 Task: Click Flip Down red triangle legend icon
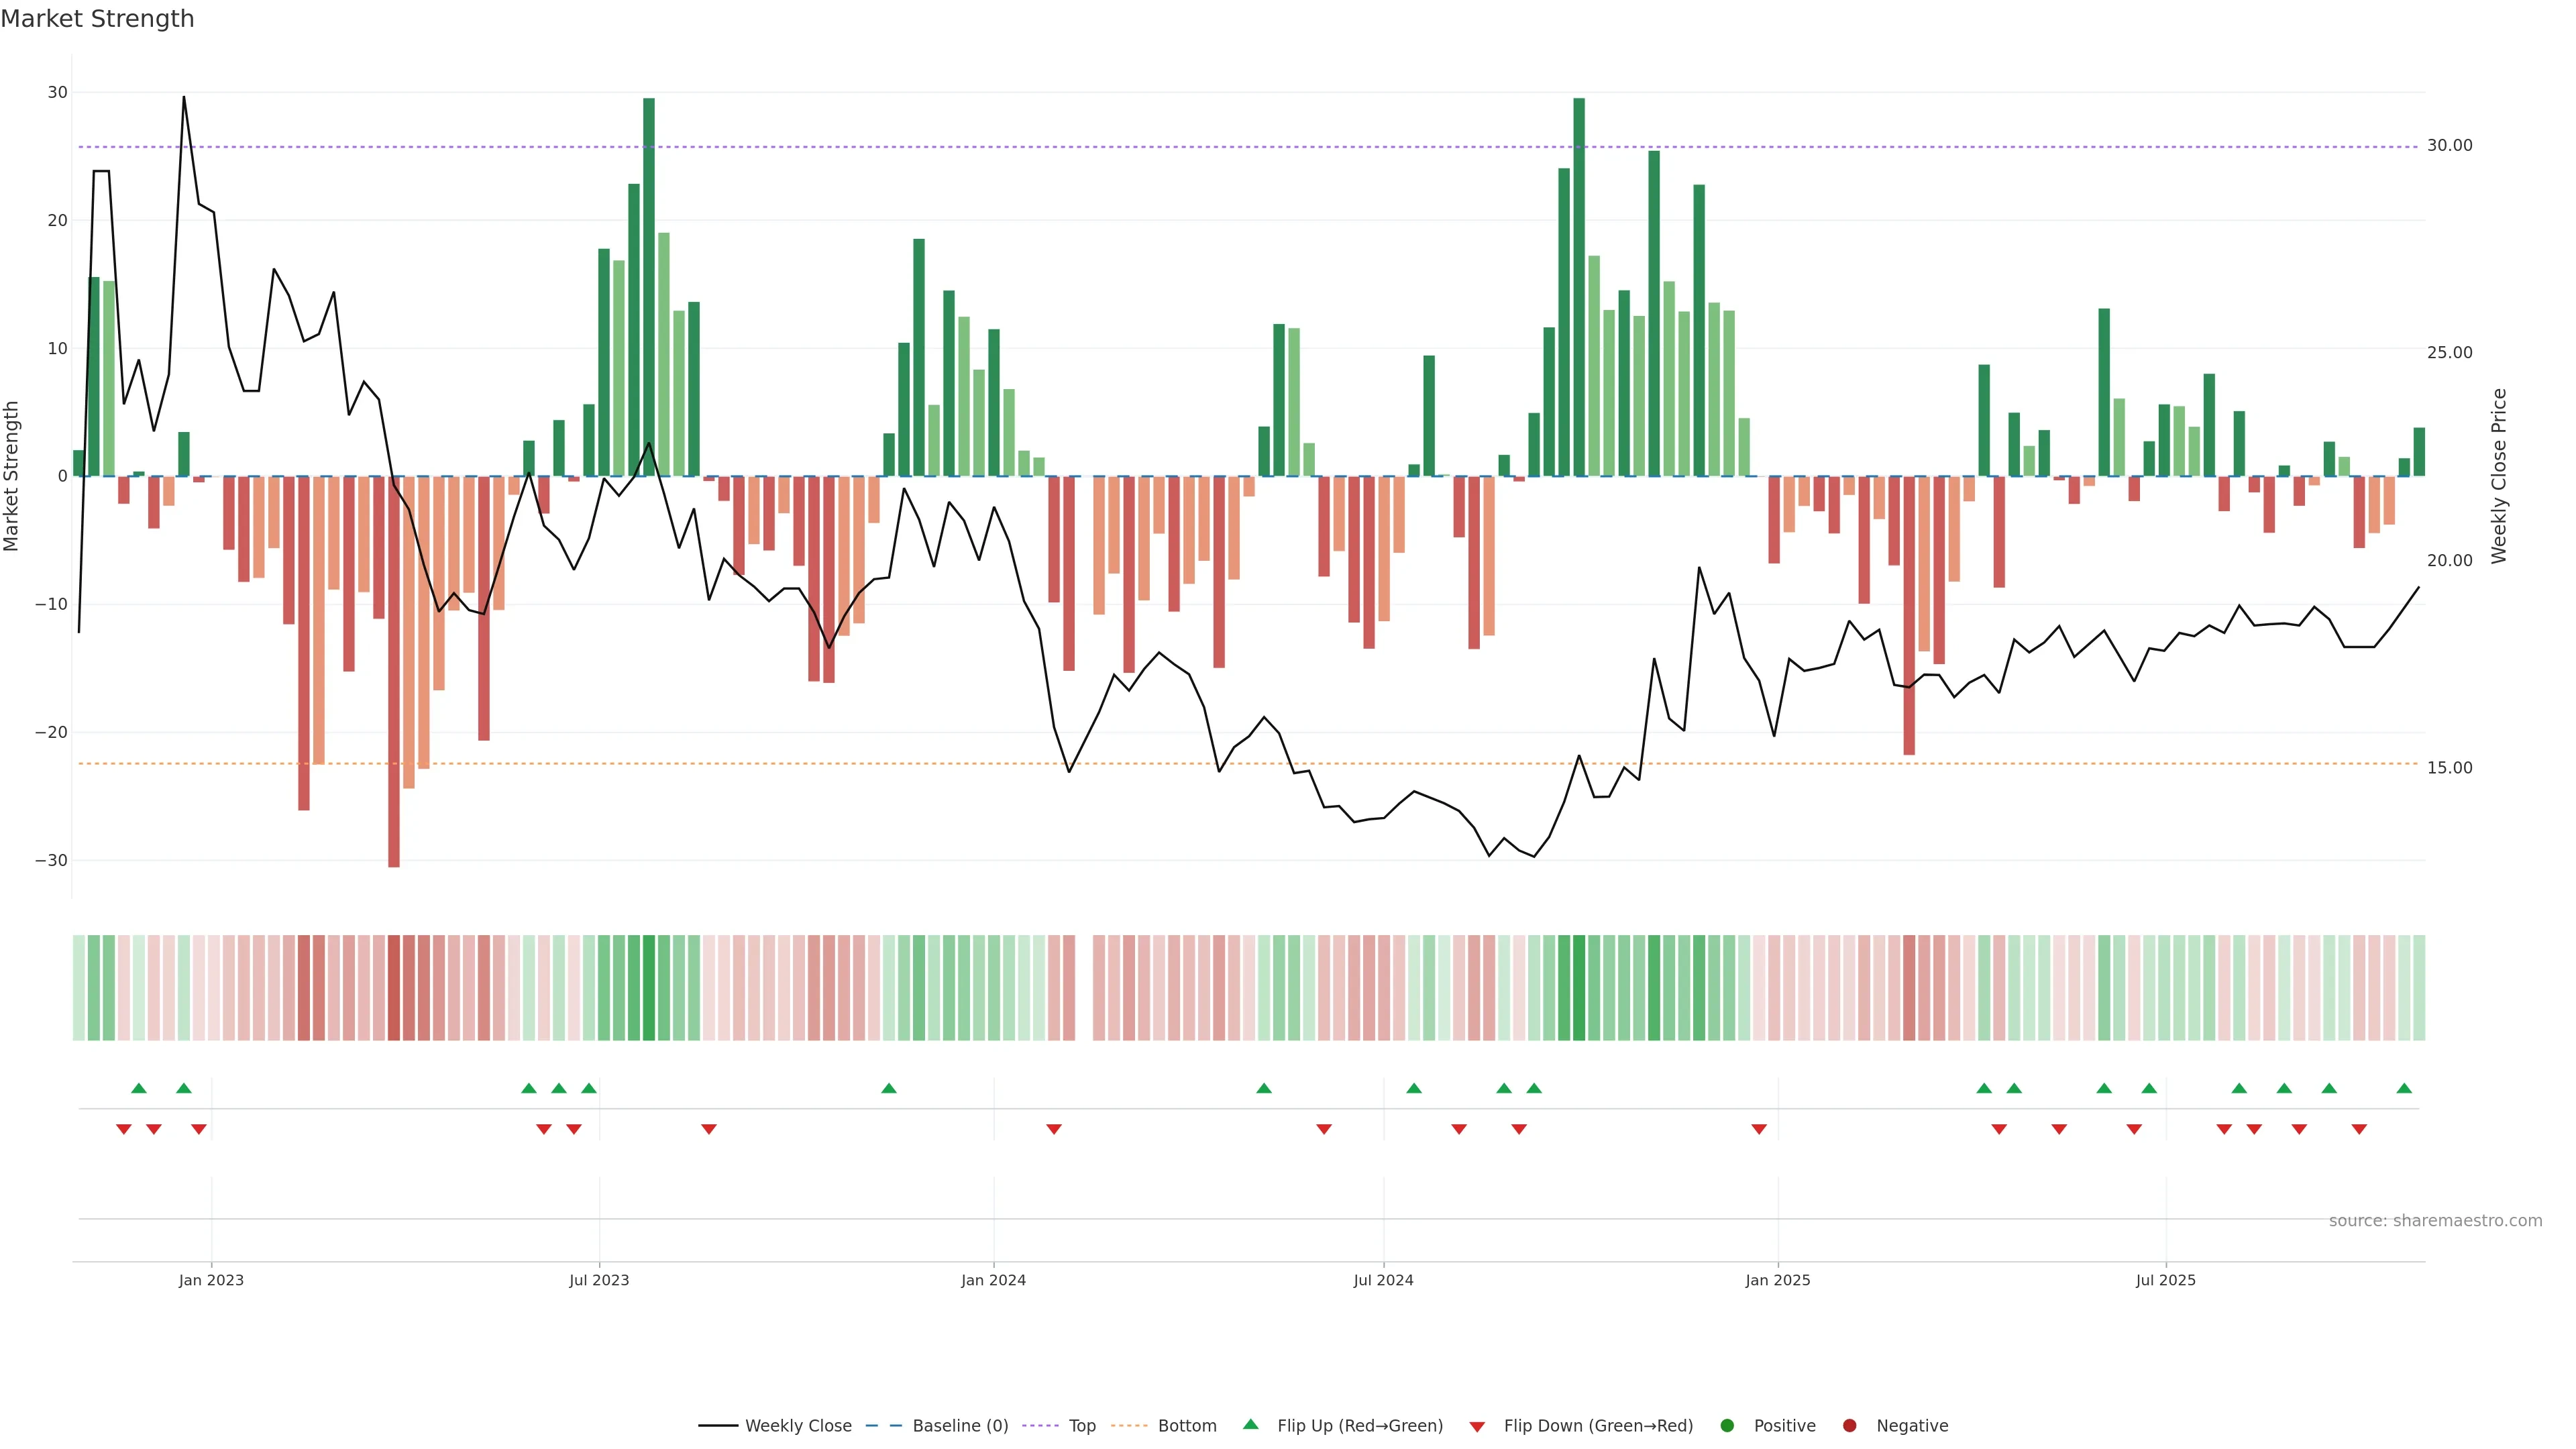[1477, 1427]
